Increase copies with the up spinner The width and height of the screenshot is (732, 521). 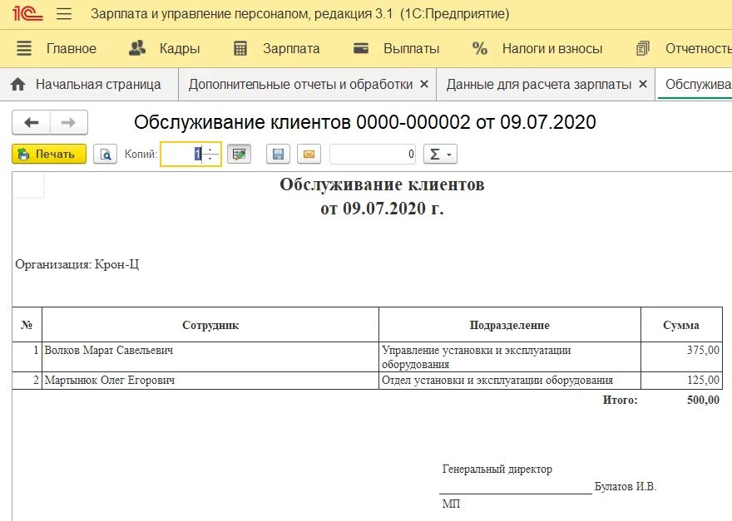210,150
